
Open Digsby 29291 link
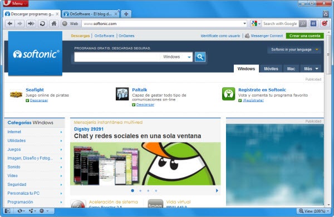click(x=89, y=129)
